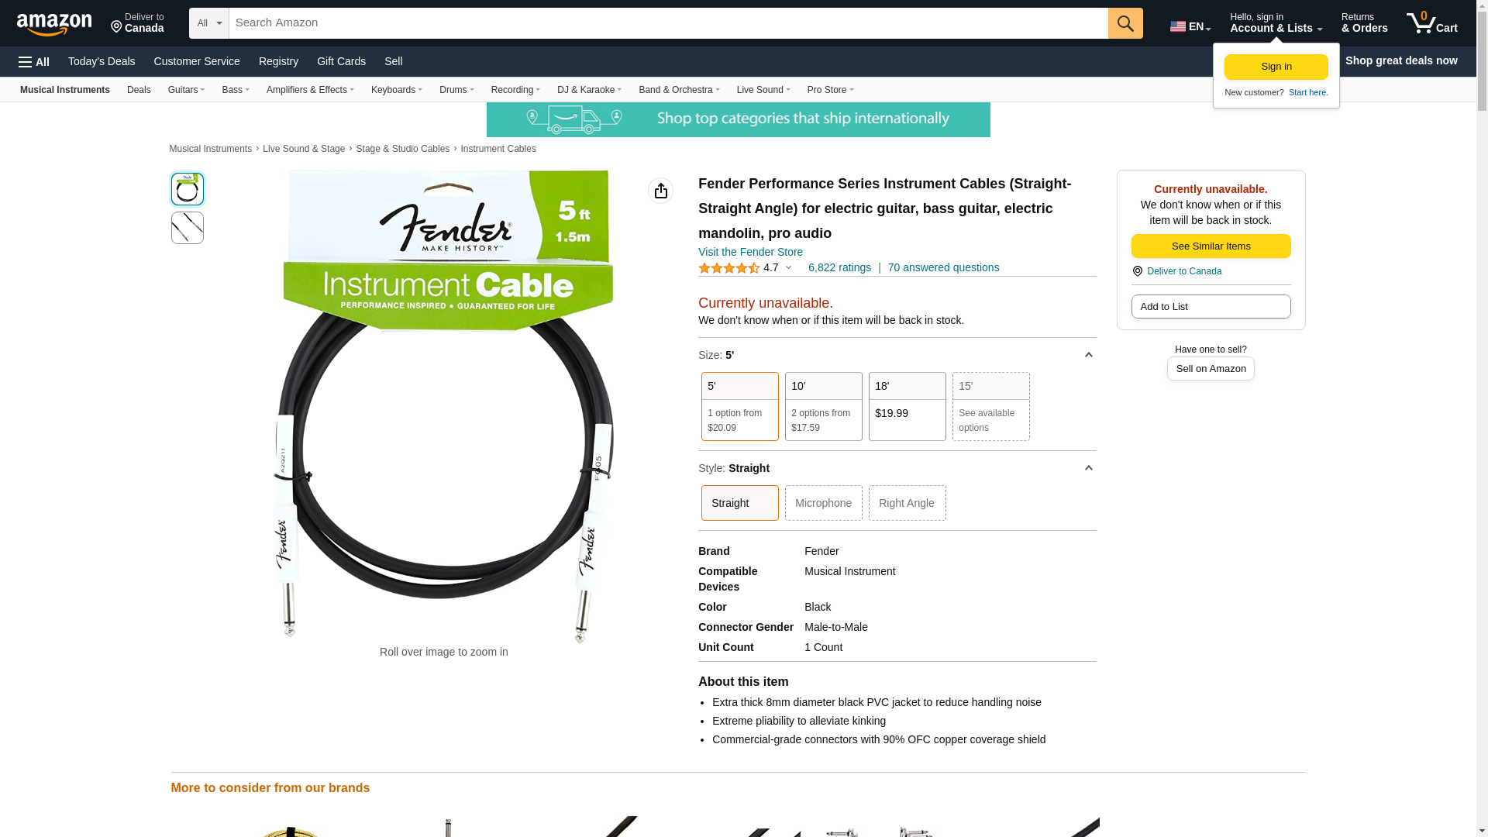Screen dimensions: 1488x837
Task: Open the All search category dropdown
Action: pos(208,23)
